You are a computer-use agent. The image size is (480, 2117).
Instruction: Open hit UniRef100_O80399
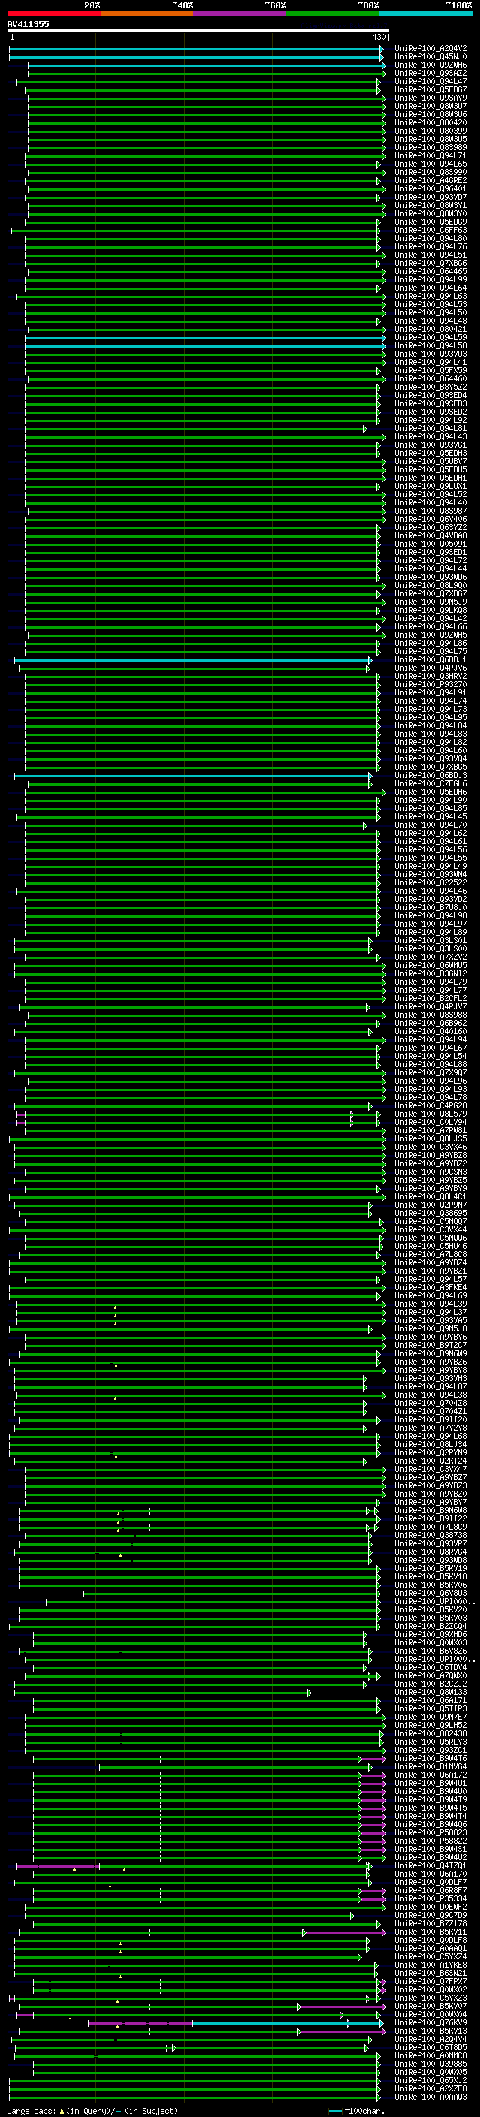[430, 131]
